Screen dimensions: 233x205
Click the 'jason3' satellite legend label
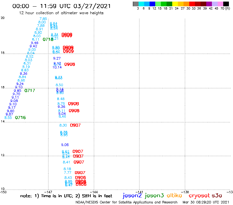pos(154,196)
